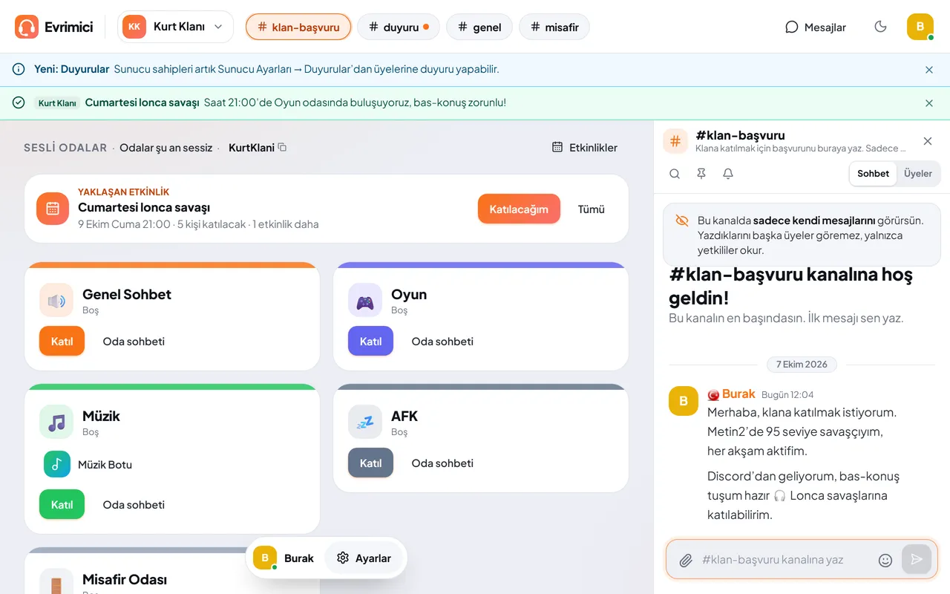Open Oda sohbeti for Genel Sohbet

click(134, 342)
